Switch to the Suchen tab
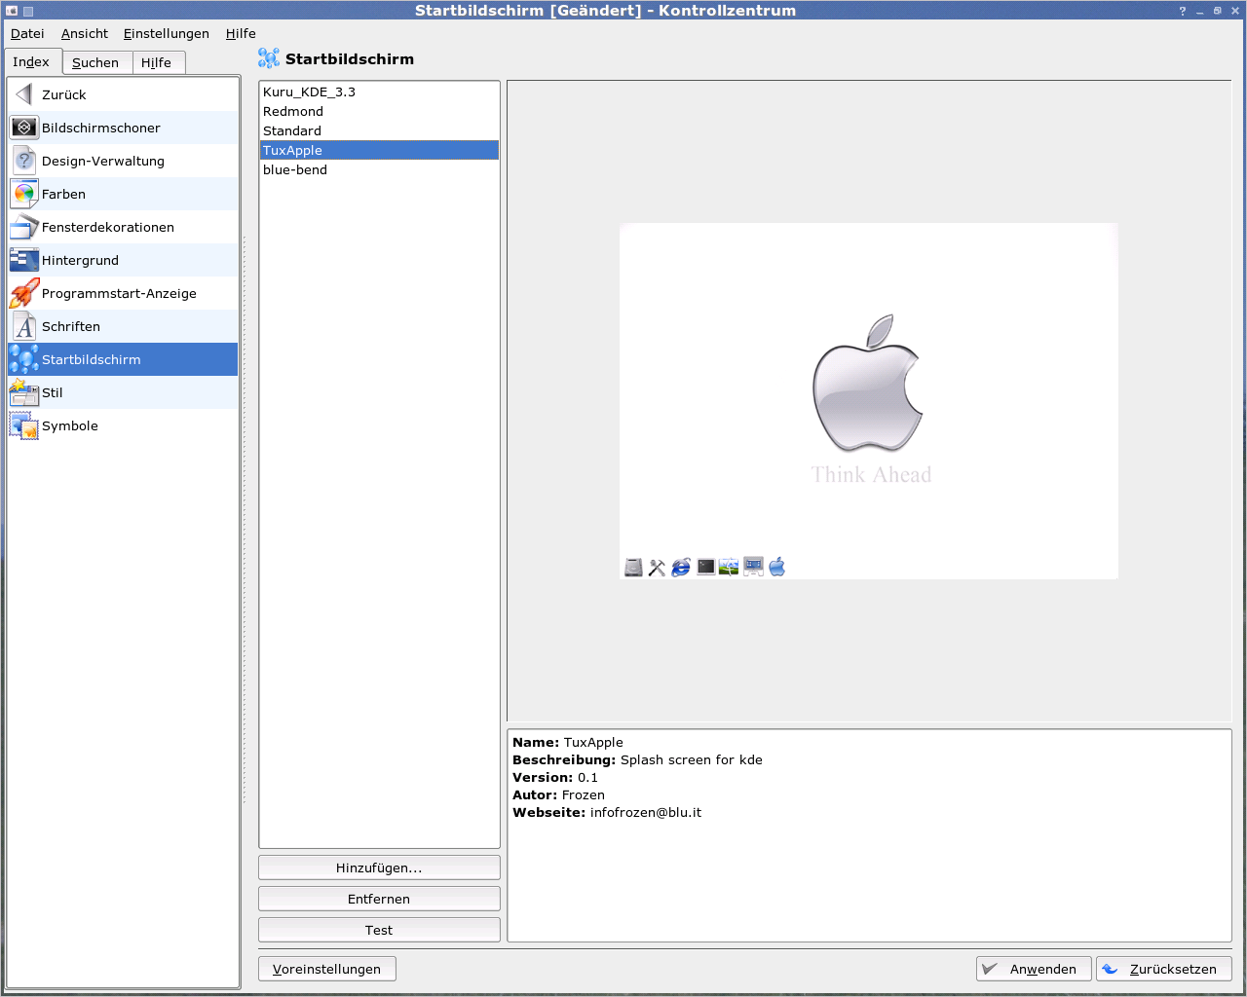Image resolution: width=1247 pixels, height=997 pixels. (95, 62)
